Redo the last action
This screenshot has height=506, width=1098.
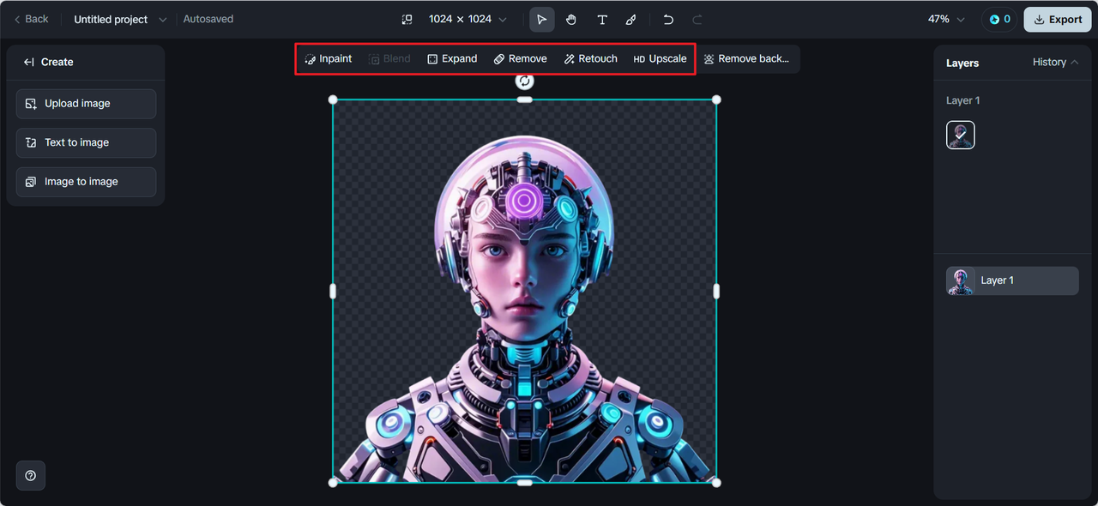pyautogui.click(x=697, y=19)
